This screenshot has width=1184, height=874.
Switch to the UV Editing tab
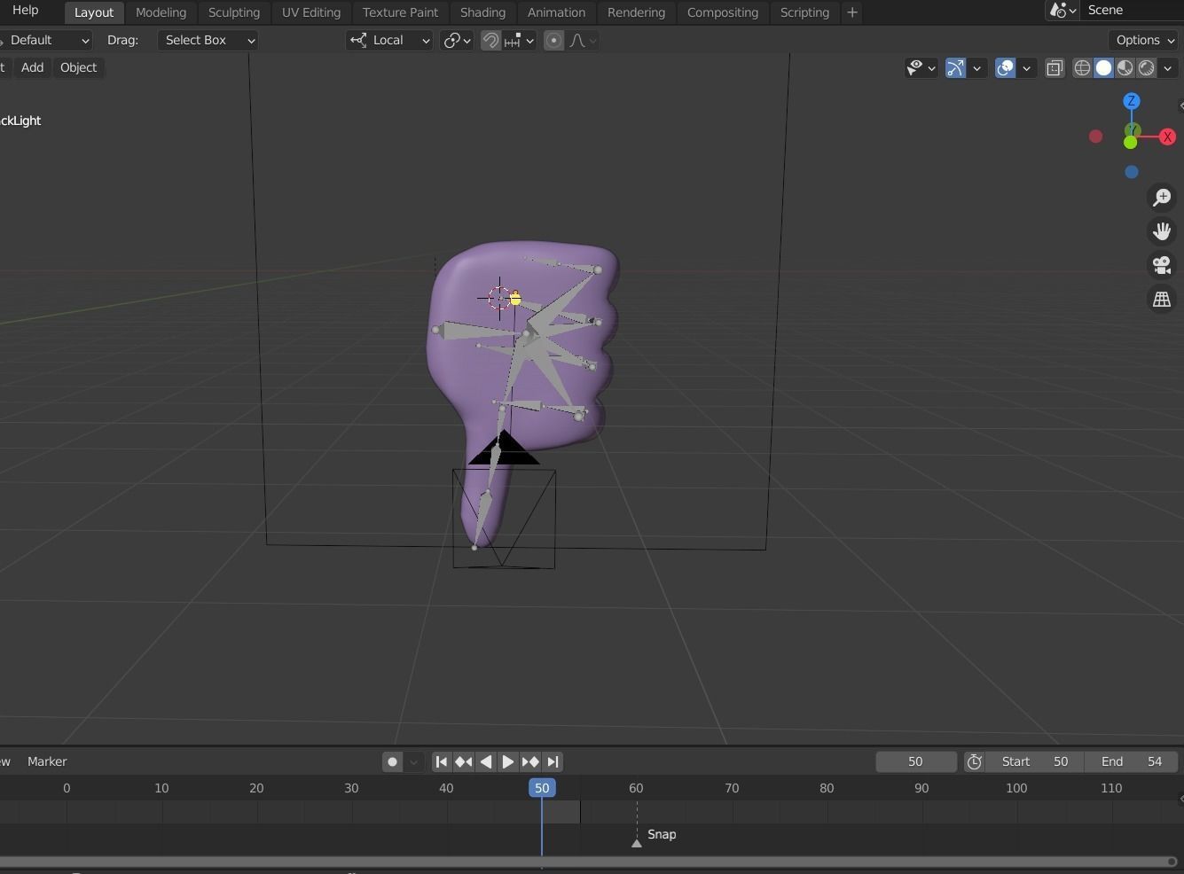point(311,12)
